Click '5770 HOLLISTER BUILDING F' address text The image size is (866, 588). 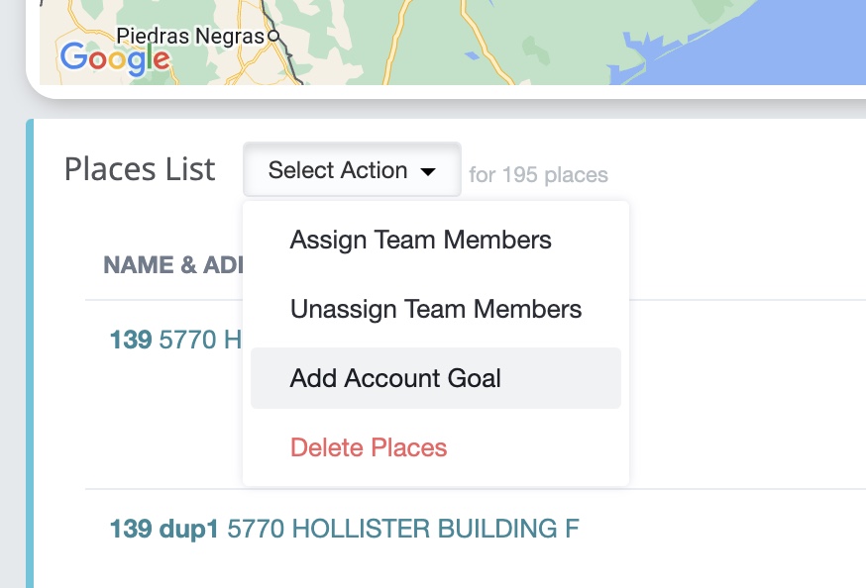[x=403, y=529]
